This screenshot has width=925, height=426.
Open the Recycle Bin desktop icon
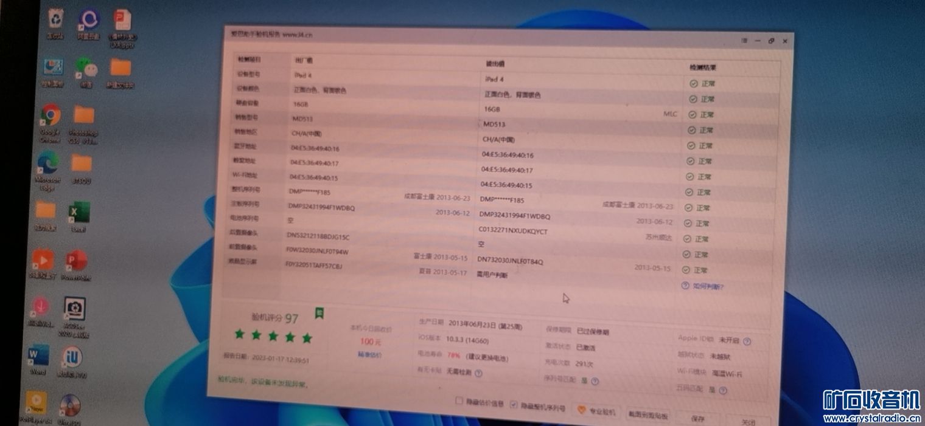56,22
